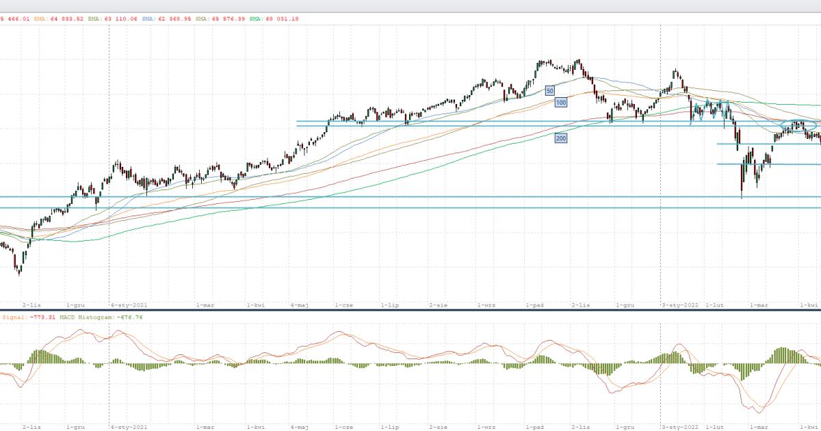Click the 50 moving average label box

[549, 90]
